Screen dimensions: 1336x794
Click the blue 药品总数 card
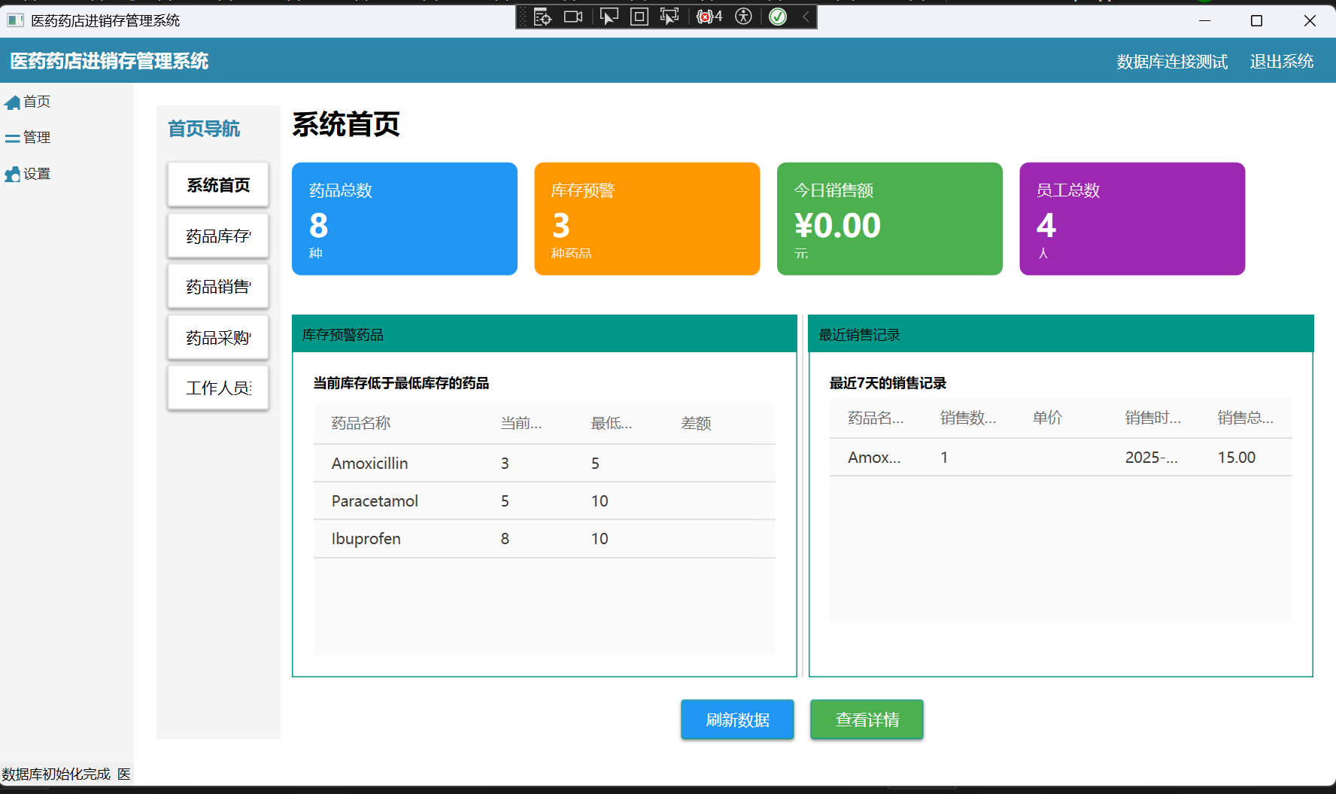click(405, 219)
